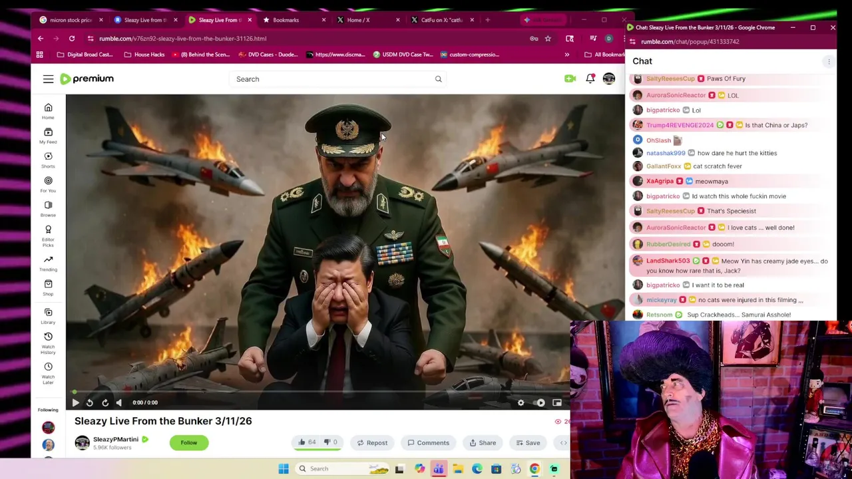Open the All Bookmarks folder
This screenshot has width=852, height=479.
coord(605,55)
